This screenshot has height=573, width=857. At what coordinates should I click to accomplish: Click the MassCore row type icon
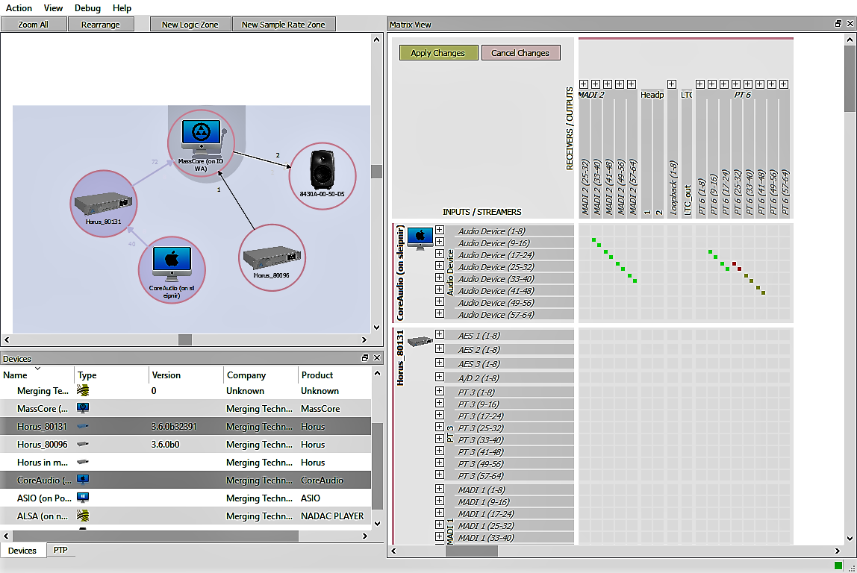pos(83,408)
